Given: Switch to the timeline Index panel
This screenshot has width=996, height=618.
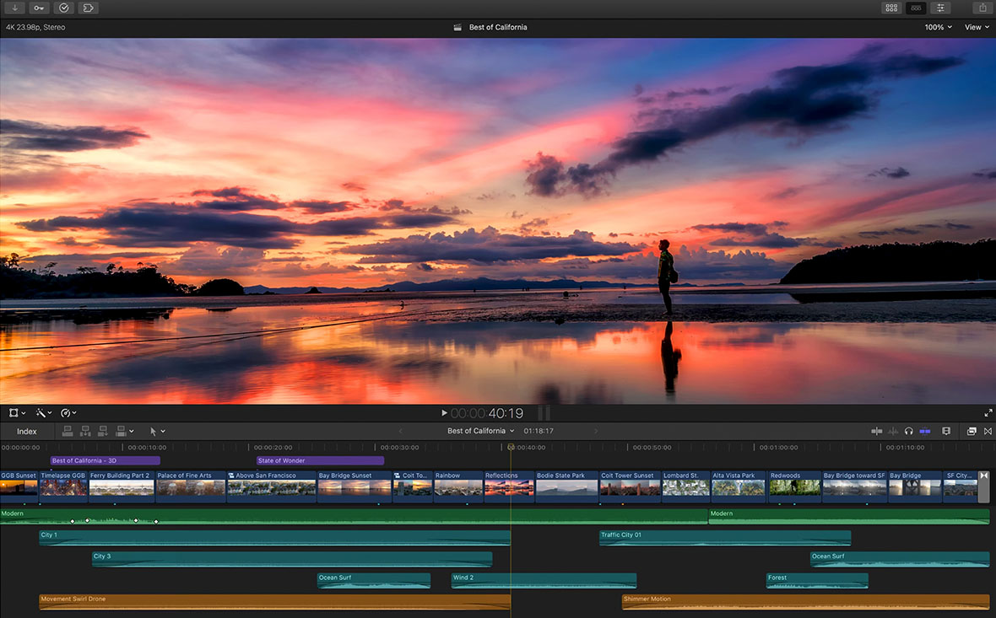Looking at the screenshot, I should pos(26,431).
